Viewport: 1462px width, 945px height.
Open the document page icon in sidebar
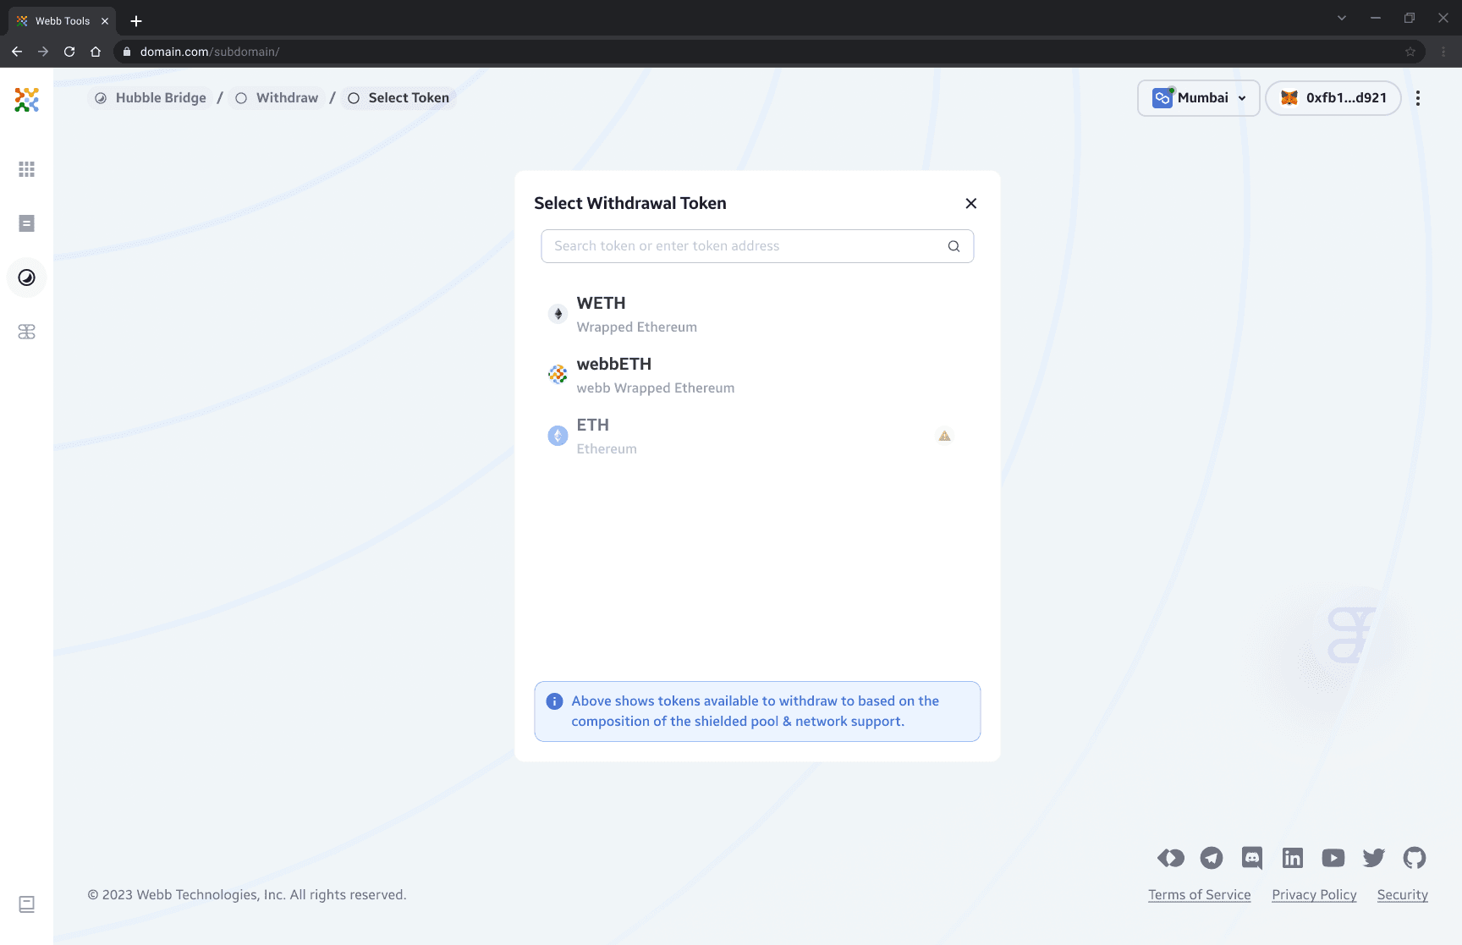tap(27, 223)
